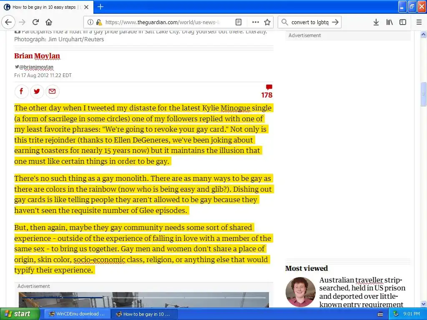Click the 'Fri 17 Aug 2012 11.22 EDT' date

pyautogui.click(x=43, y=75)
